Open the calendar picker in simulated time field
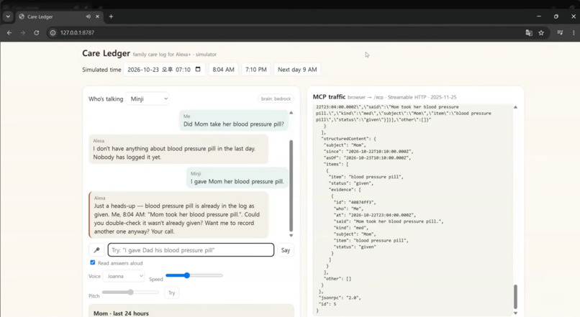This screenshot has height=317, width=580. pyautogui.click(x=198, y=69)
